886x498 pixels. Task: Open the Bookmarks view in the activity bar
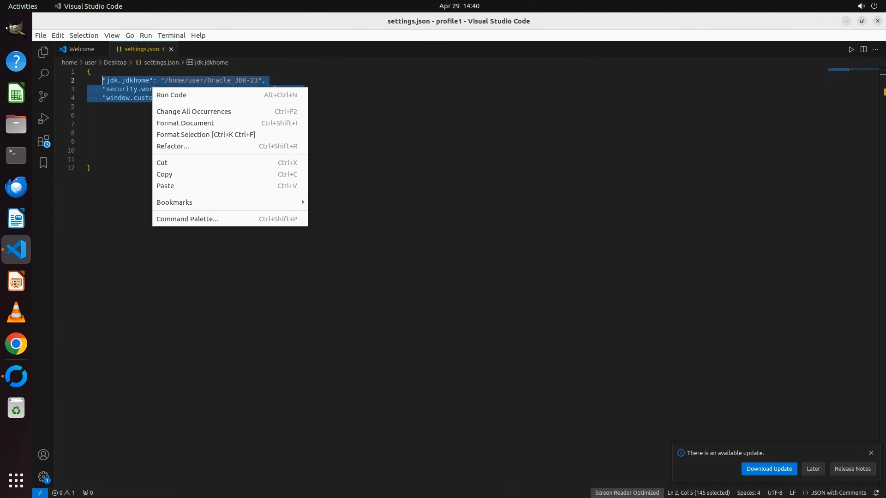[x=43, y=163]
